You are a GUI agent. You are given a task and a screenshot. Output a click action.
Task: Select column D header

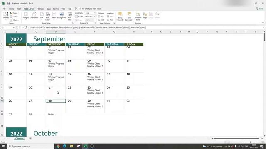tap(56, 31)
